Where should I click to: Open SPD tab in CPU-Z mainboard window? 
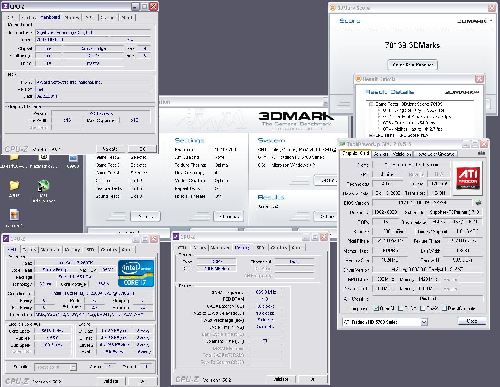tap(90, 18)
